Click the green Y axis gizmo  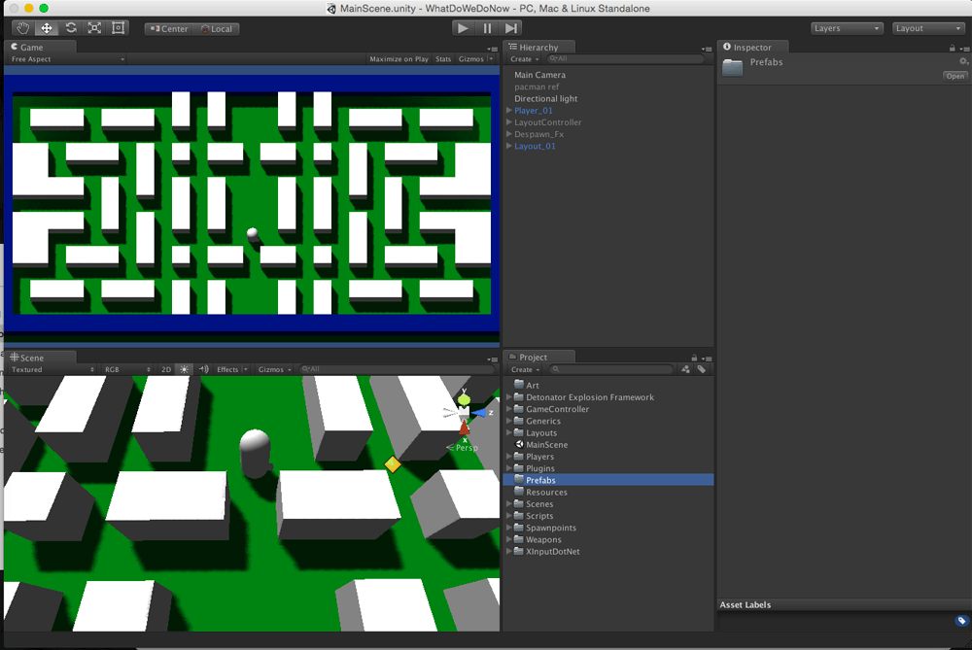click(x=464, y=398)
